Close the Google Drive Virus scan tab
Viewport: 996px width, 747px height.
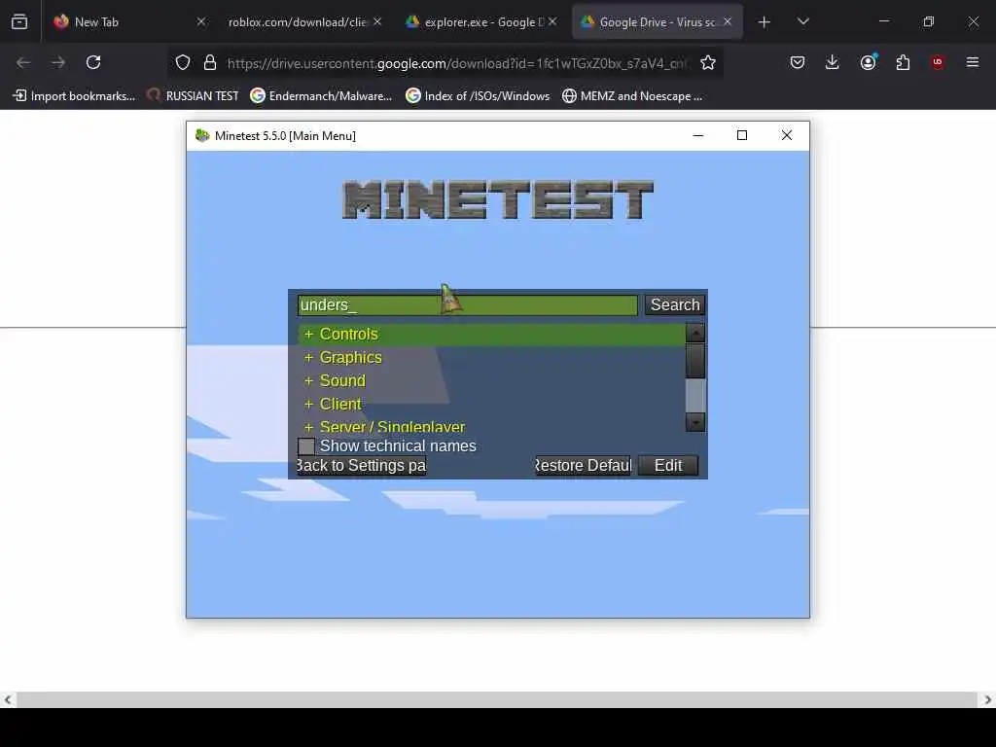[728, 21]
